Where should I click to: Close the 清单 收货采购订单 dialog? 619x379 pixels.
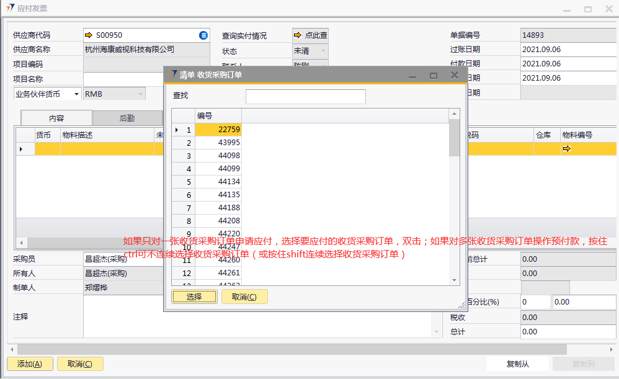[454, 75]
